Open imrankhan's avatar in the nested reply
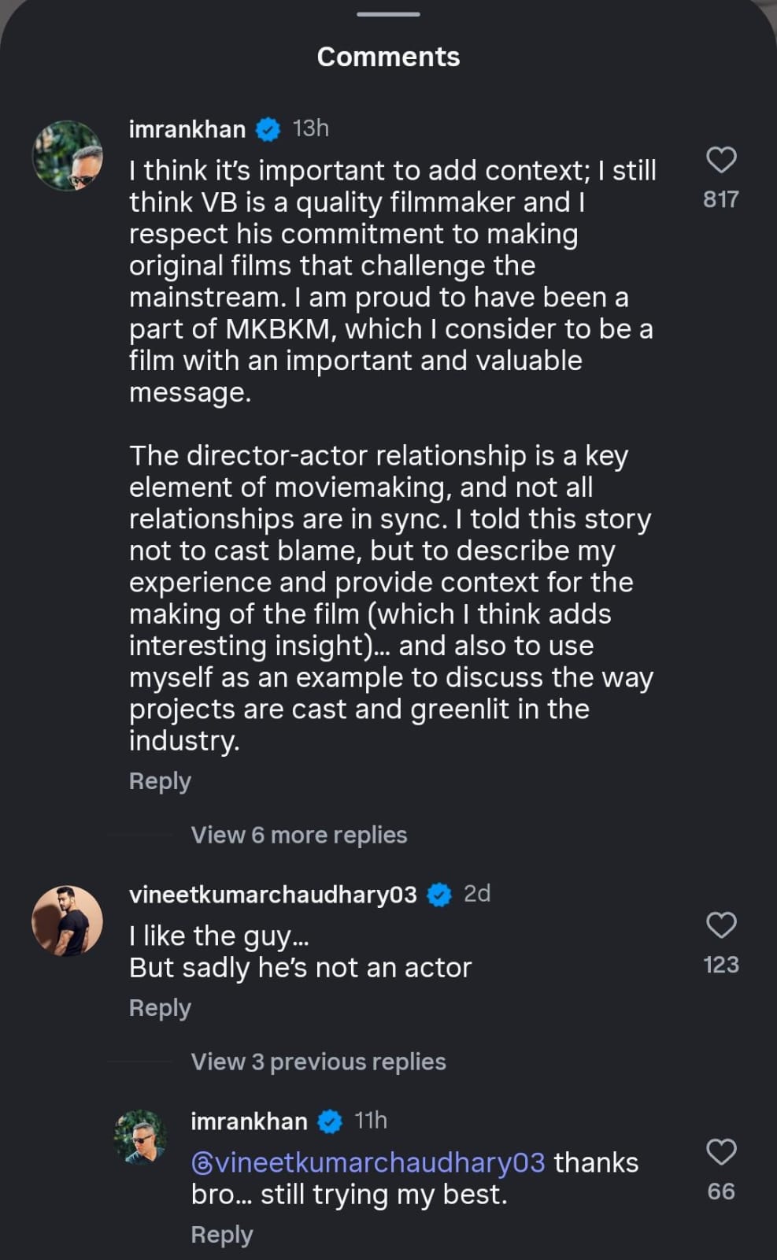Screen dimensions: 777x1260 (141, 1137)
